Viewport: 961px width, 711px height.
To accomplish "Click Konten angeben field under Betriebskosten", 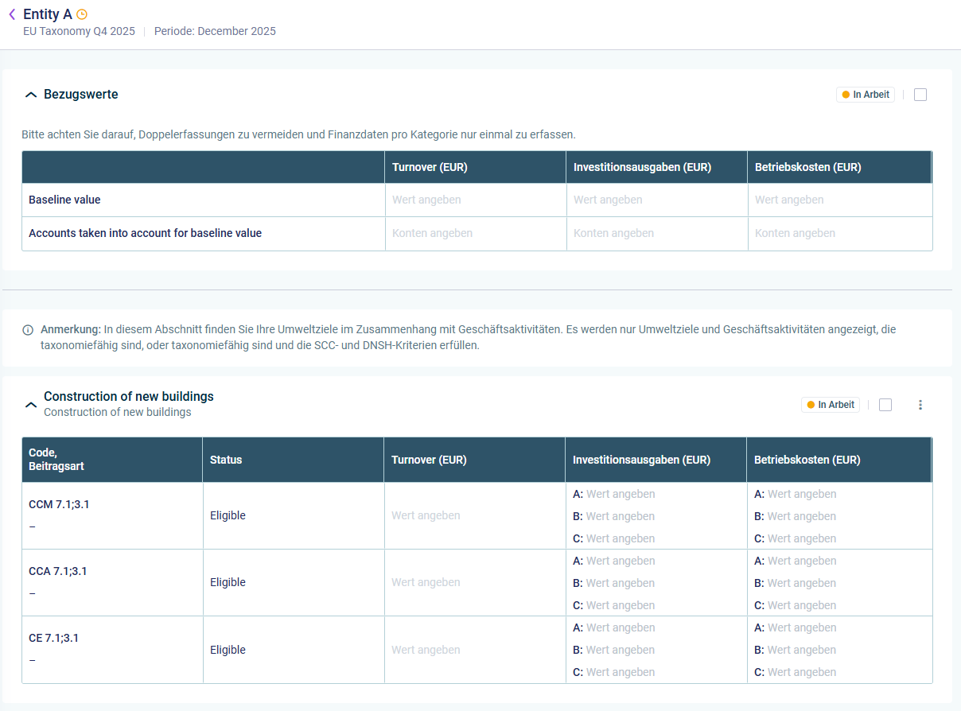I will (838, 234).
